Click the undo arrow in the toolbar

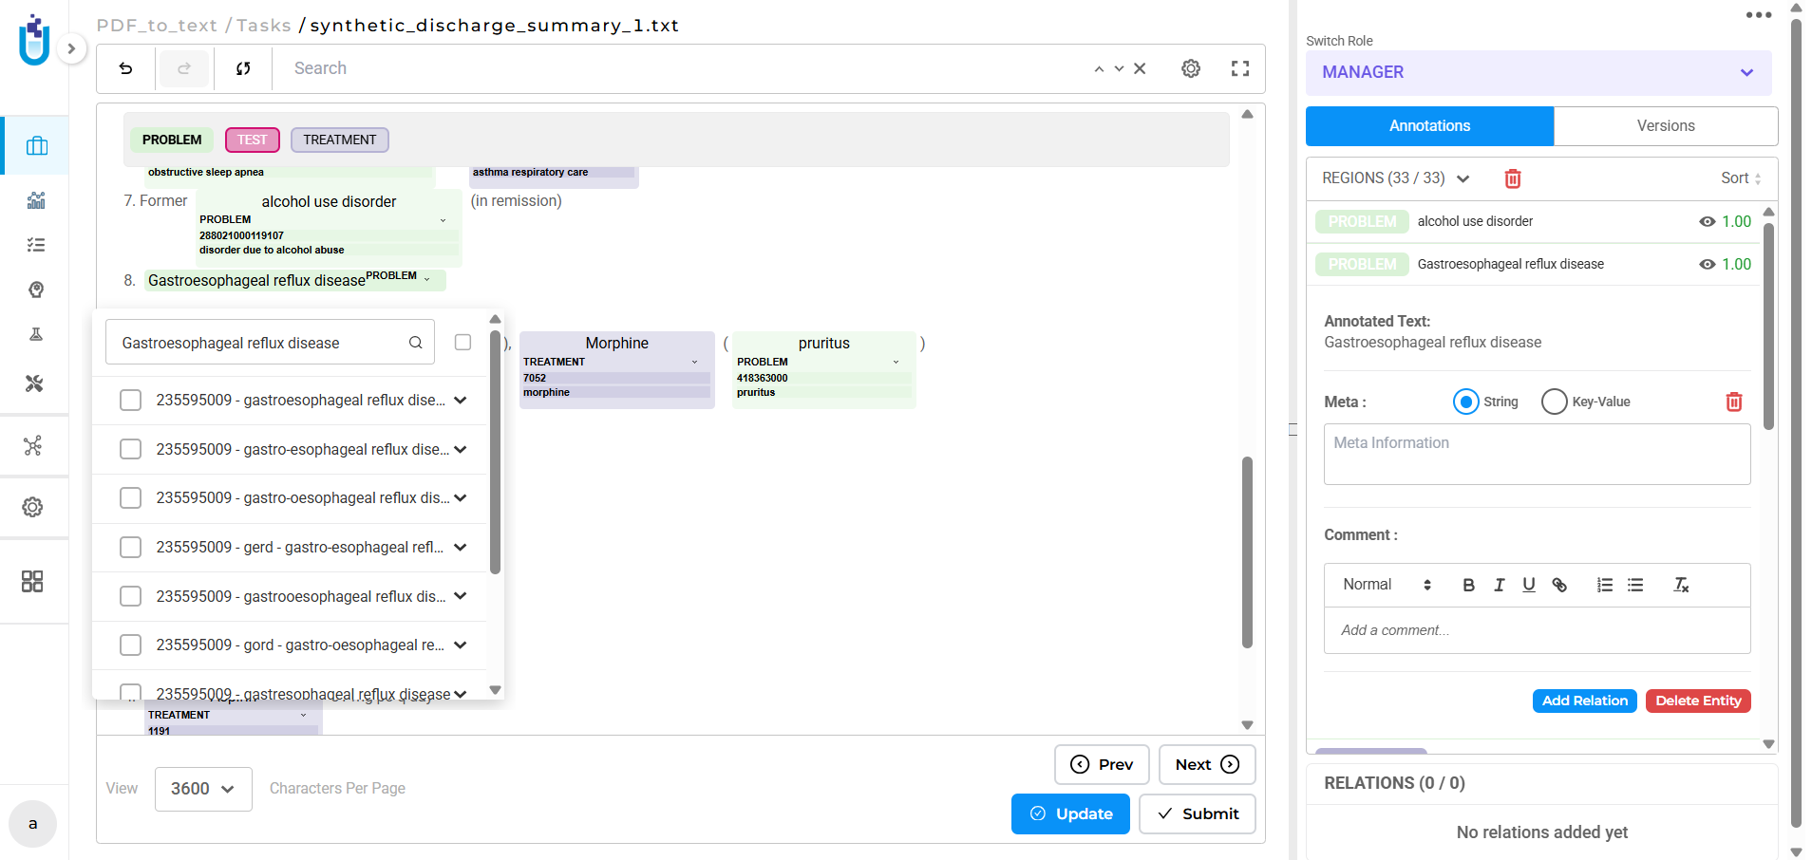[x=125, y=68]
